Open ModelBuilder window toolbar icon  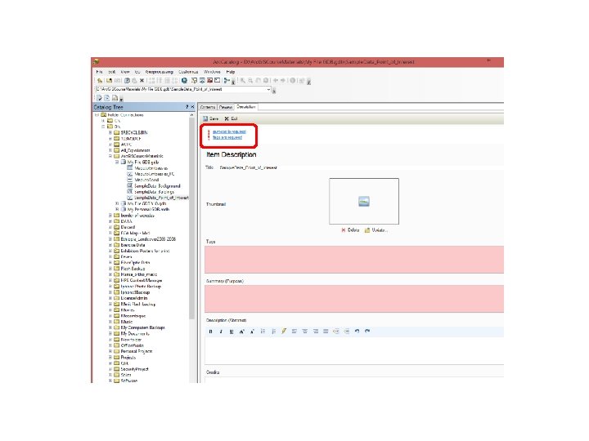pos(227,81)
